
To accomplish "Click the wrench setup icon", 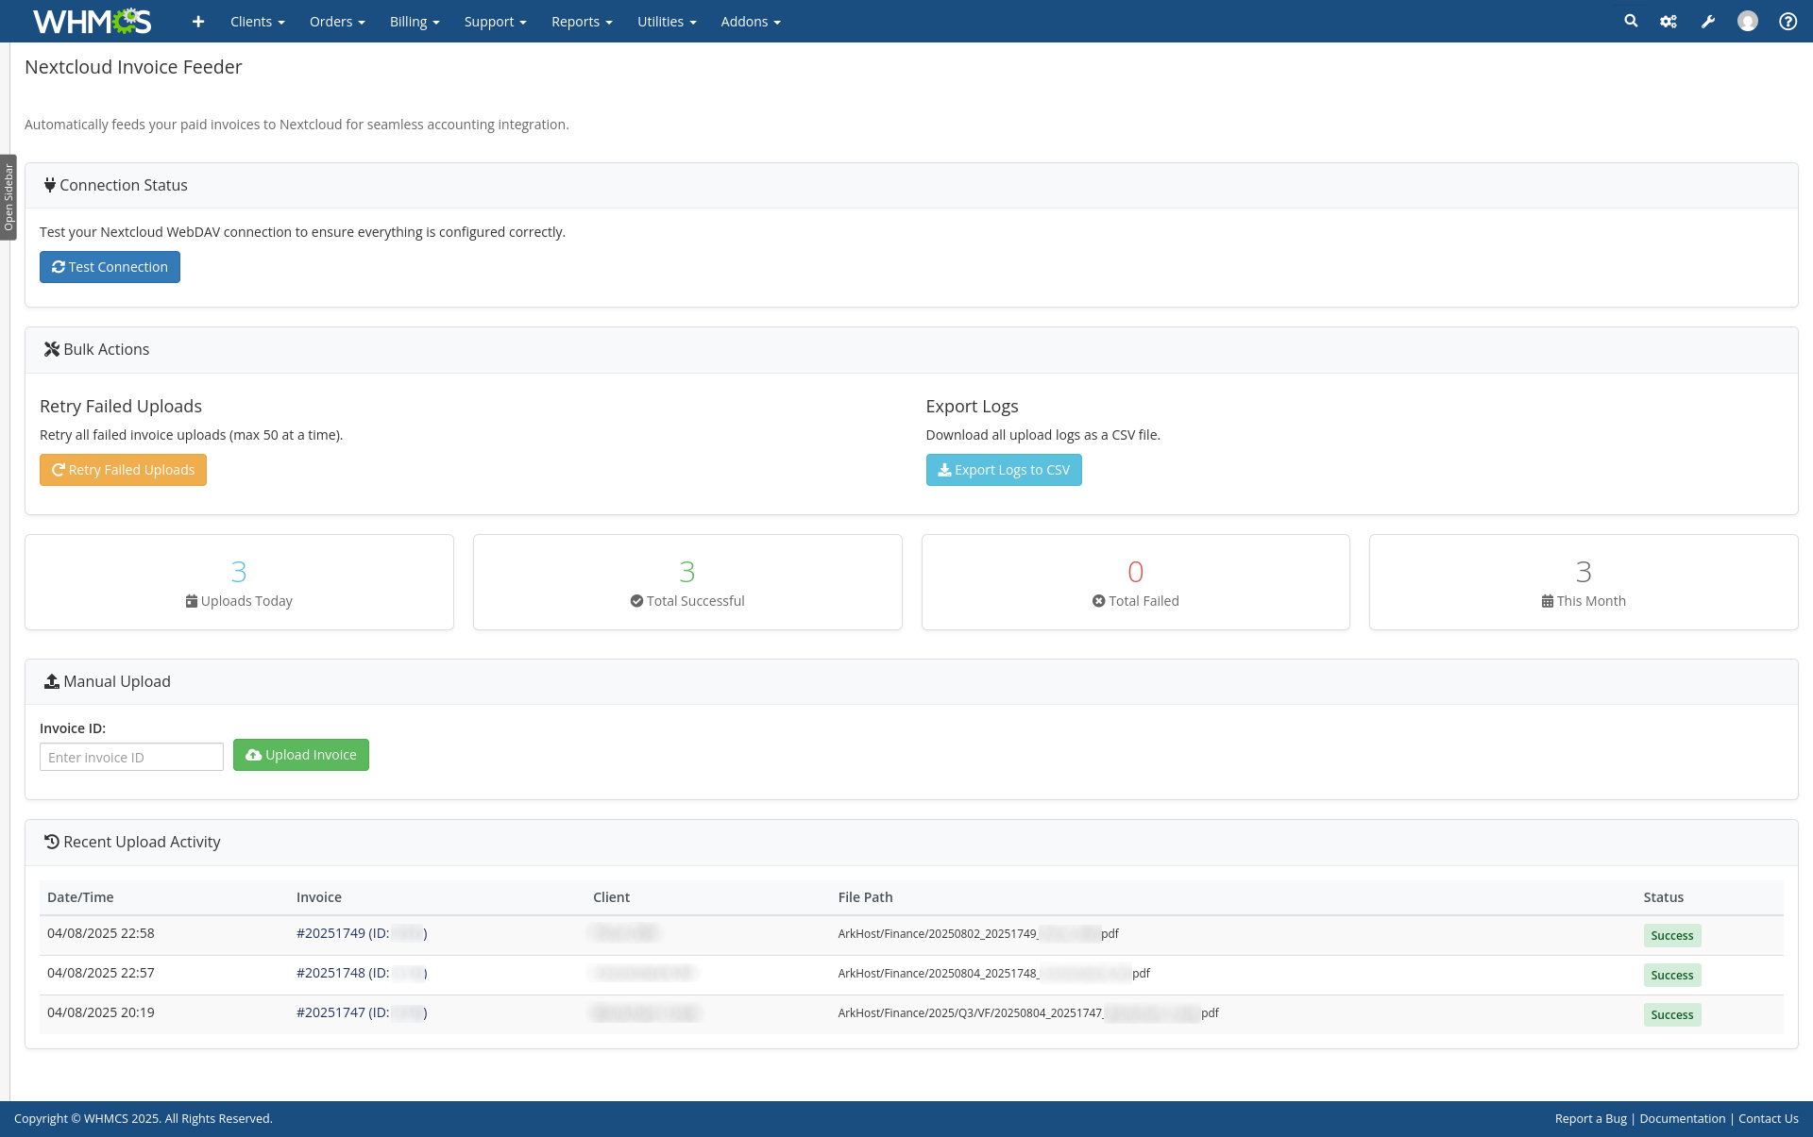I will click(x=1708, y=21).
